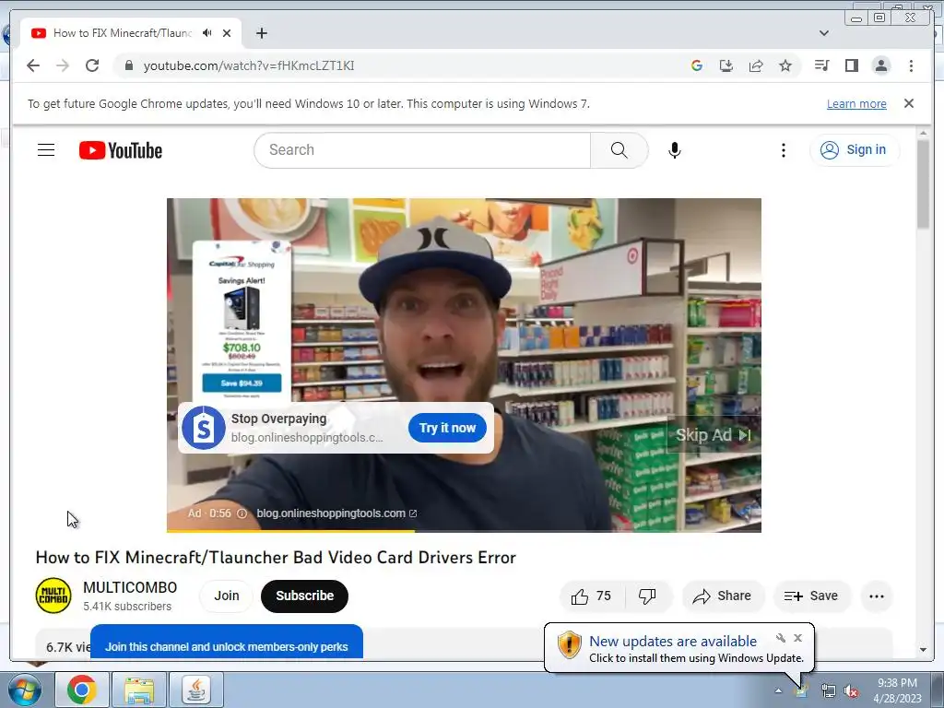Open notification balloon wrench options

pos(781,638)
